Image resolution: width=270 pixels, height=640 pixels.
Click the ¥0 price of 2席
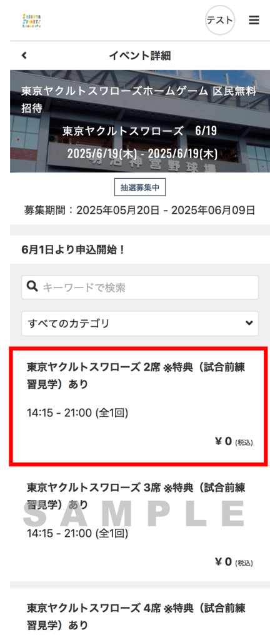(x=234, y=441)
